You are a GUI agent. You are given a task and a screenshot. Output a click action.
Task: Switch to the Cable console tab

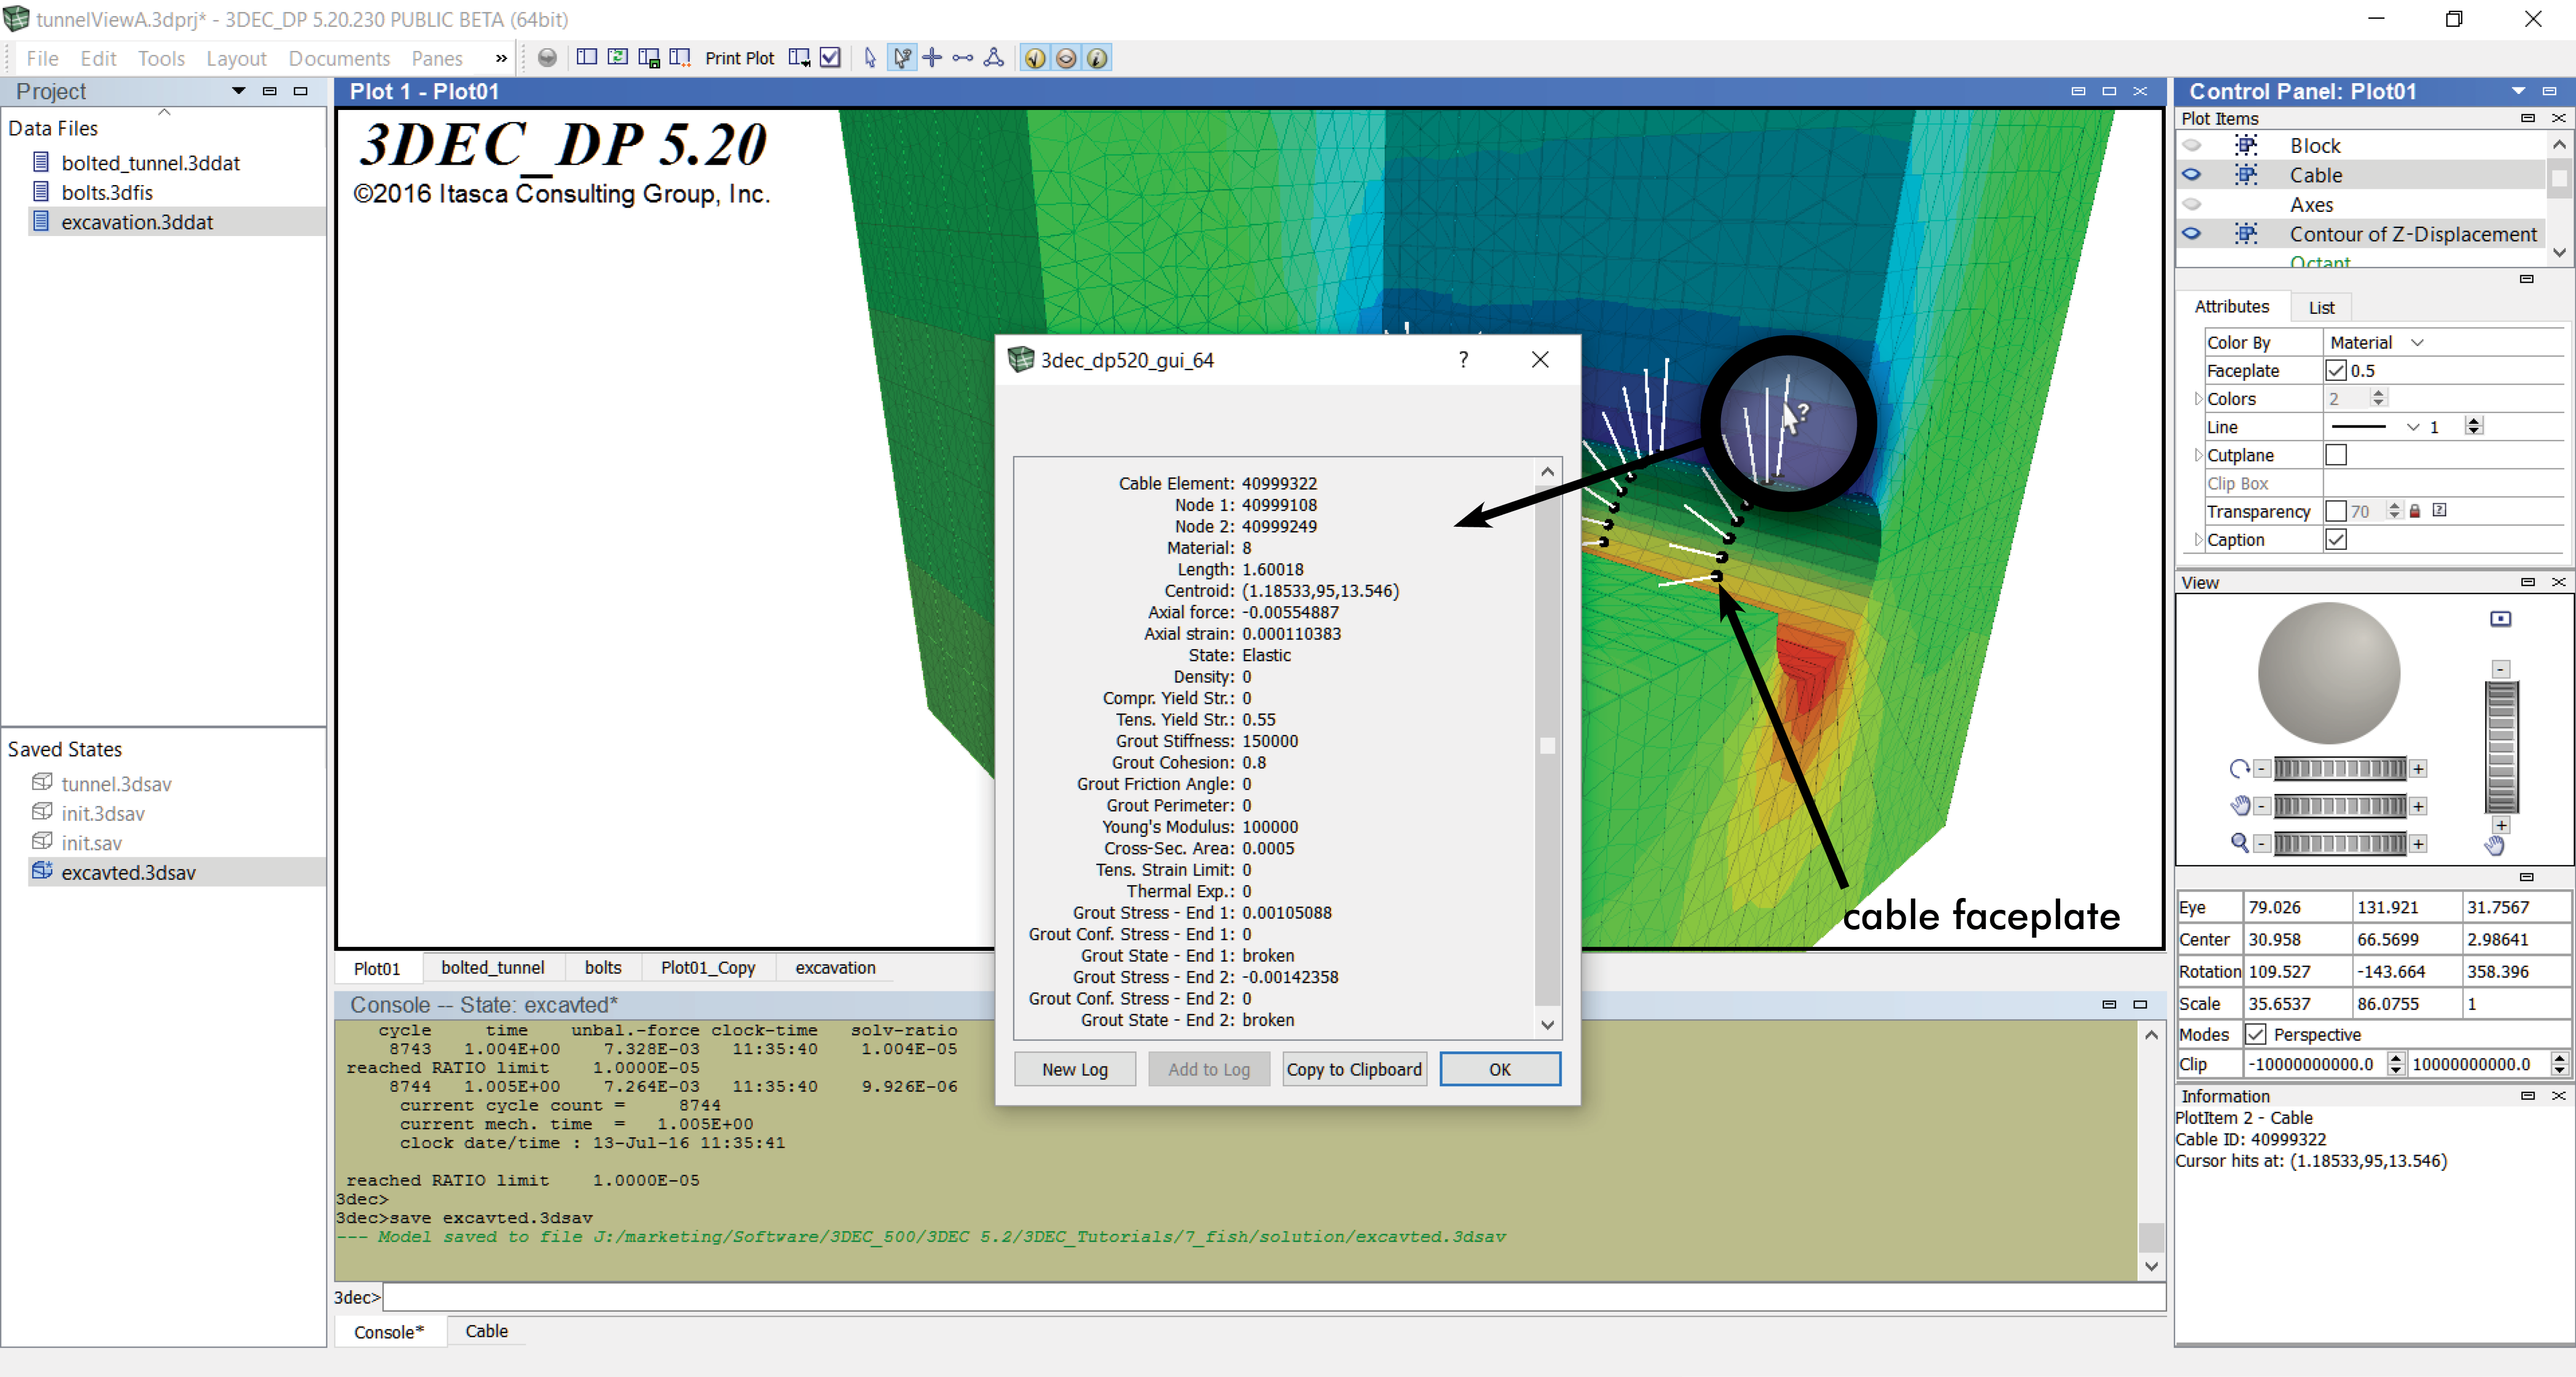point(487,1331)
